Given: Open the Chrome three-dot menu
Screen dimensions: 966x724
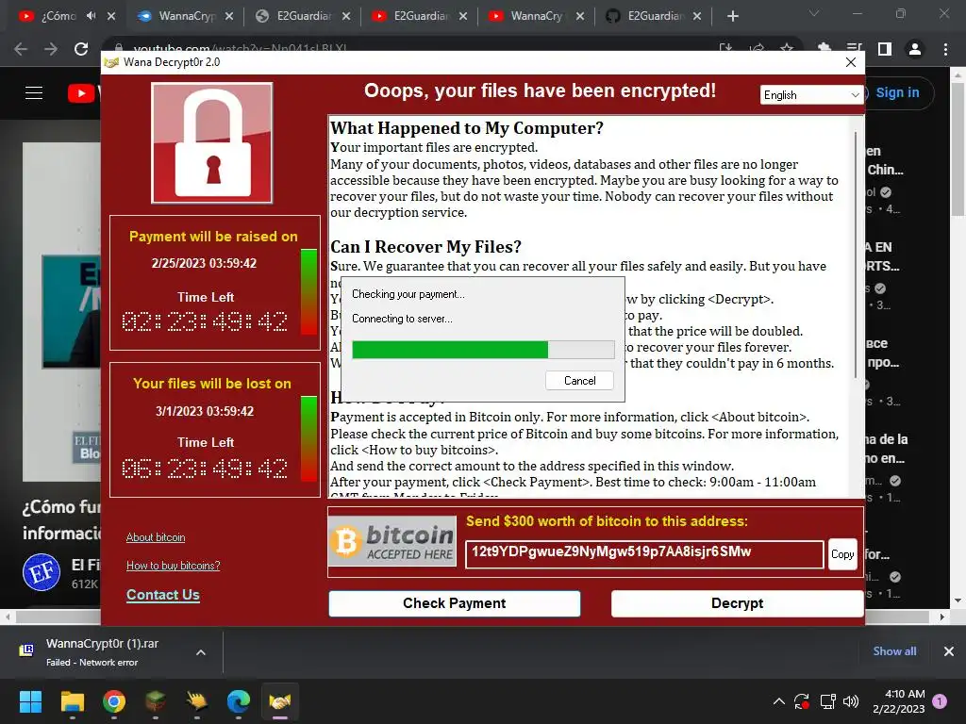Looking at the screenshot, I should tap(945, 49).
